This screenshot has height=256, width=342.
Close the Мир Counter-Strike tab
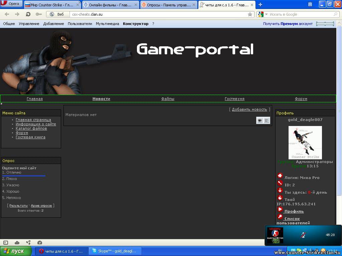[77, 5]
